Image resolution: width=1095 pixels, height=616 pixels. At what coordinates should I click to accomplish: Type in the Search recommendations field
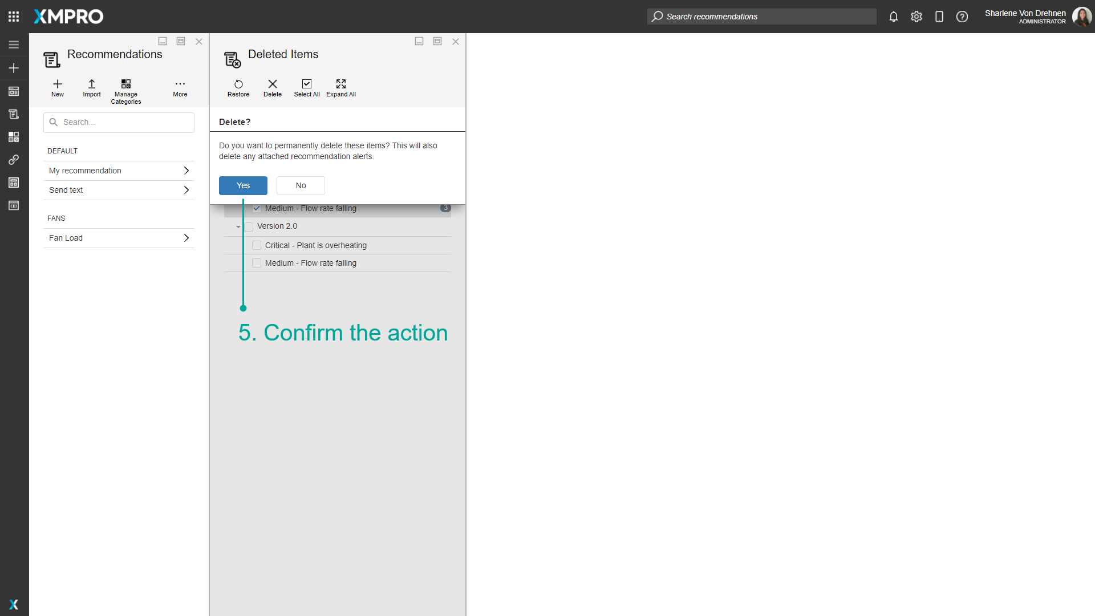click(x=761, y=17)
